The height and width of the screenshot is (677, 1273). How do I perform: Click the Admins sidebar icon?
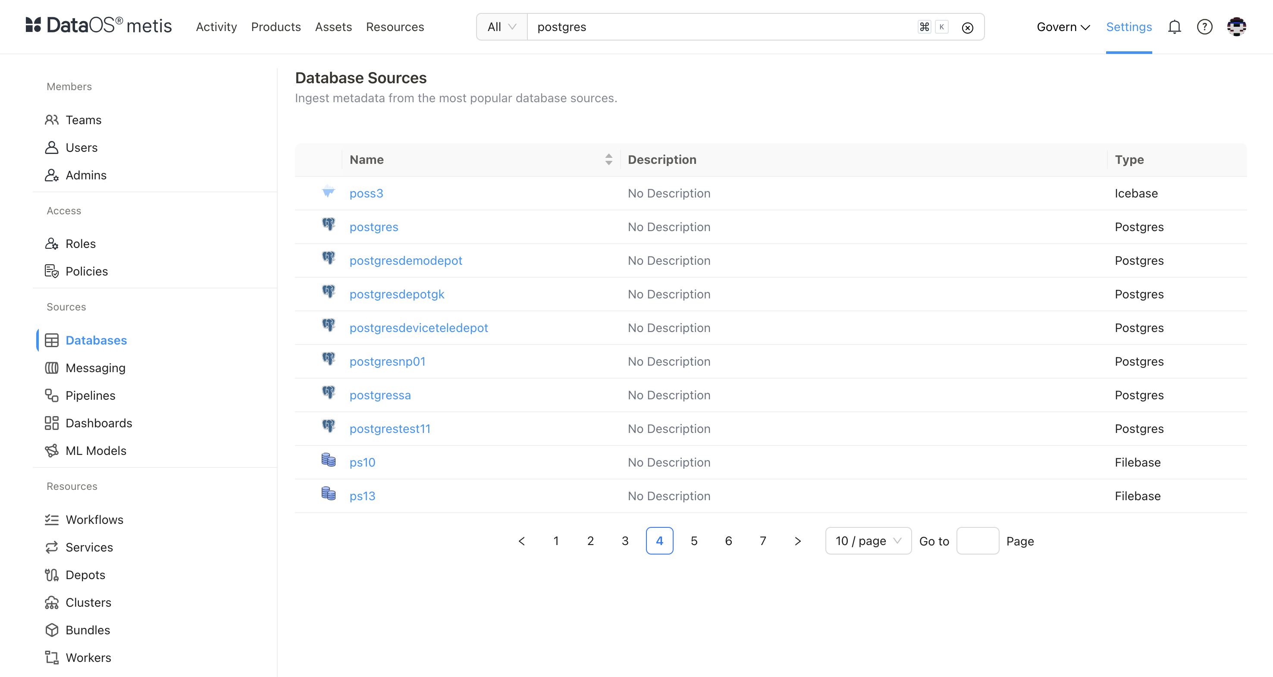(x=52, y=176)
